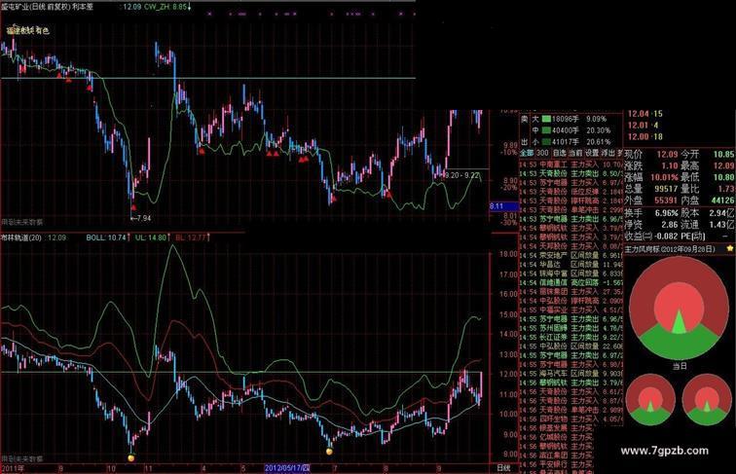Click the 换手 6.96% value

click(x=666, y=213)
